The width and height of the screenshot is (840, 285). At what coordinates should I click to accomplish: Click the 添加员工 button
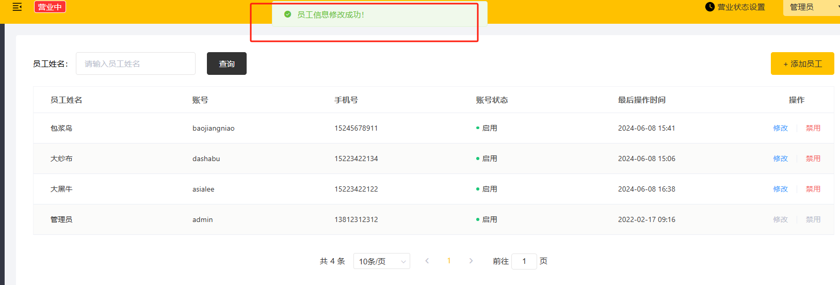point(802,64)
